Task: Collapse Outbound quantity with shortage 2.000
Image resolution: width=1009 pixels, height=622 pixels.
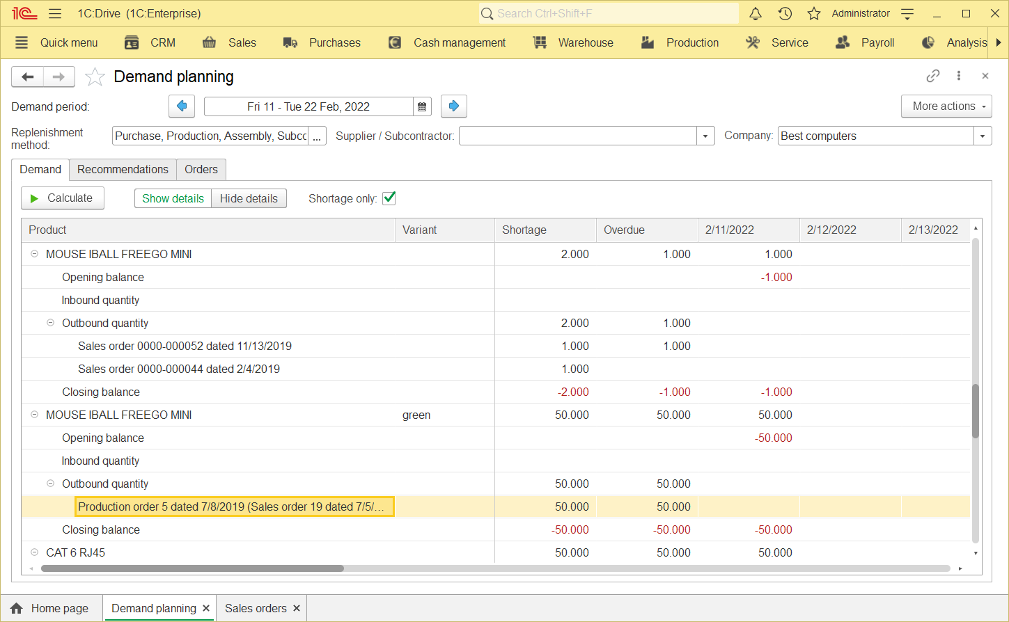Action: 50,323
